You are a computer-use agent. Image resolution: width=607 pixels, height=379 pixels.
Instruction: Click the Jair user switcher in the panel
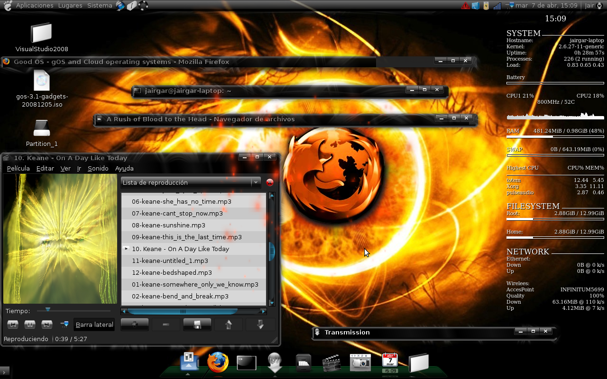tap(589, 6)
